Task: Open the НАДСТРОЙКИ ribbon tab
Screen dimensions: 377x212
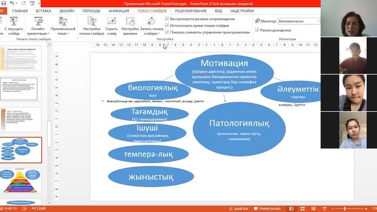Action: pos(242,11)
